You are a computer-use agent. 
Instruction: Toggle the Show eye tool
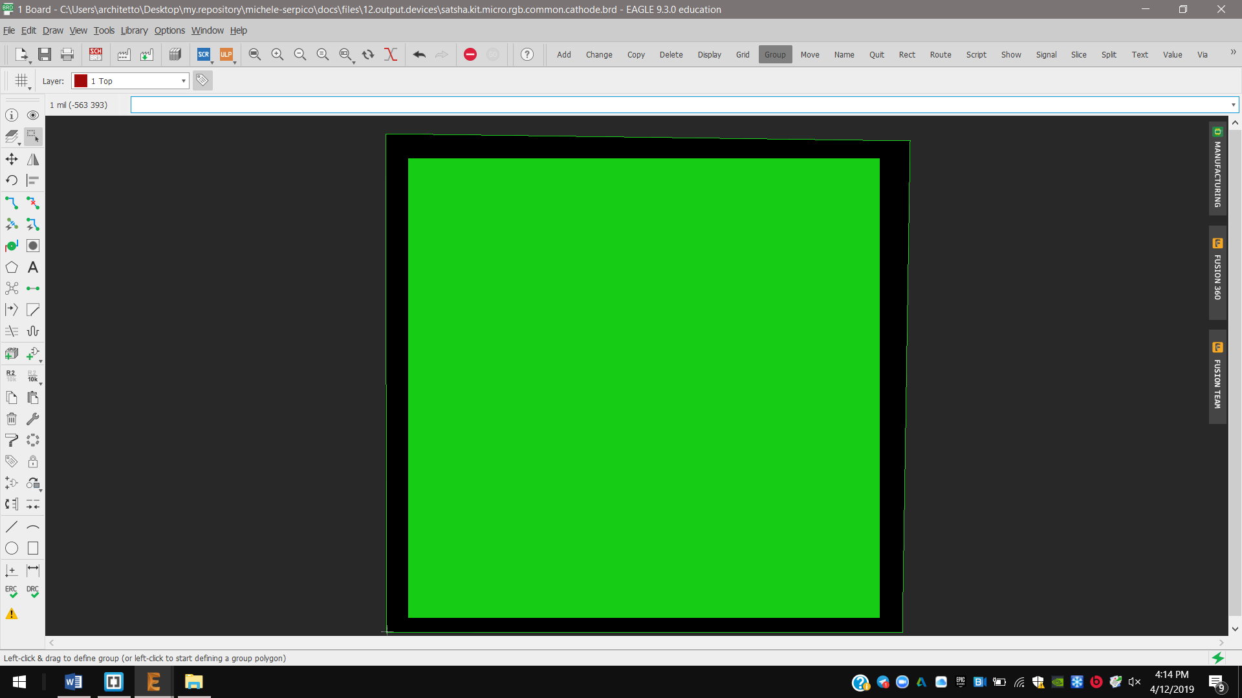click(33, 115)
